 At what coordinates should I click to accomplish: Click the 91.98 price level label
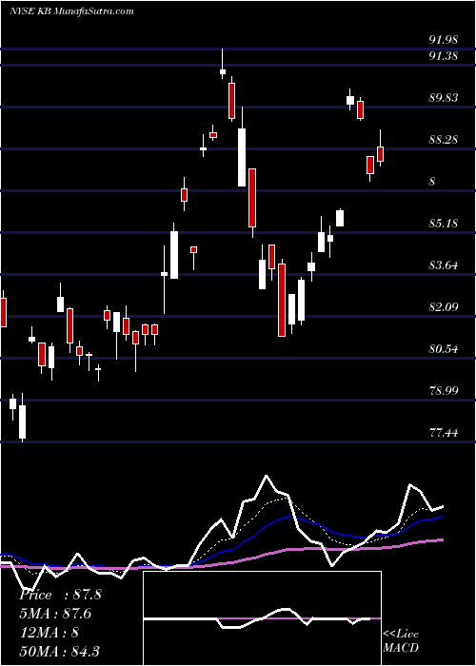pyautogui.click(x=444, y=40)
